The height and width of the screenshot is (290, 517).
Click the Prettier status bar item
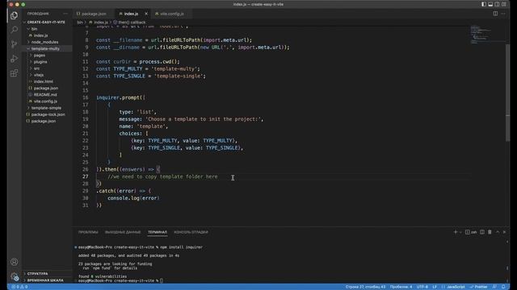point(479,287)
